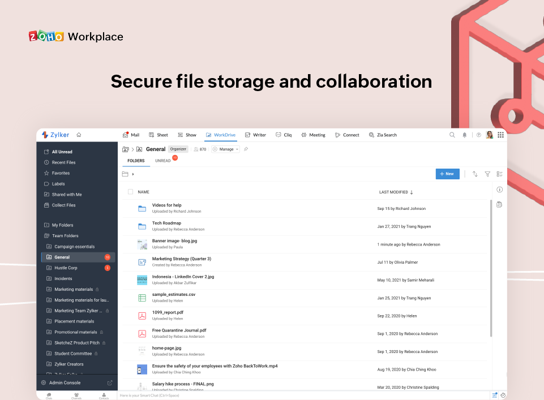
Task: Click the Admin Console external-link icon
Action: (x=110, y=382)
